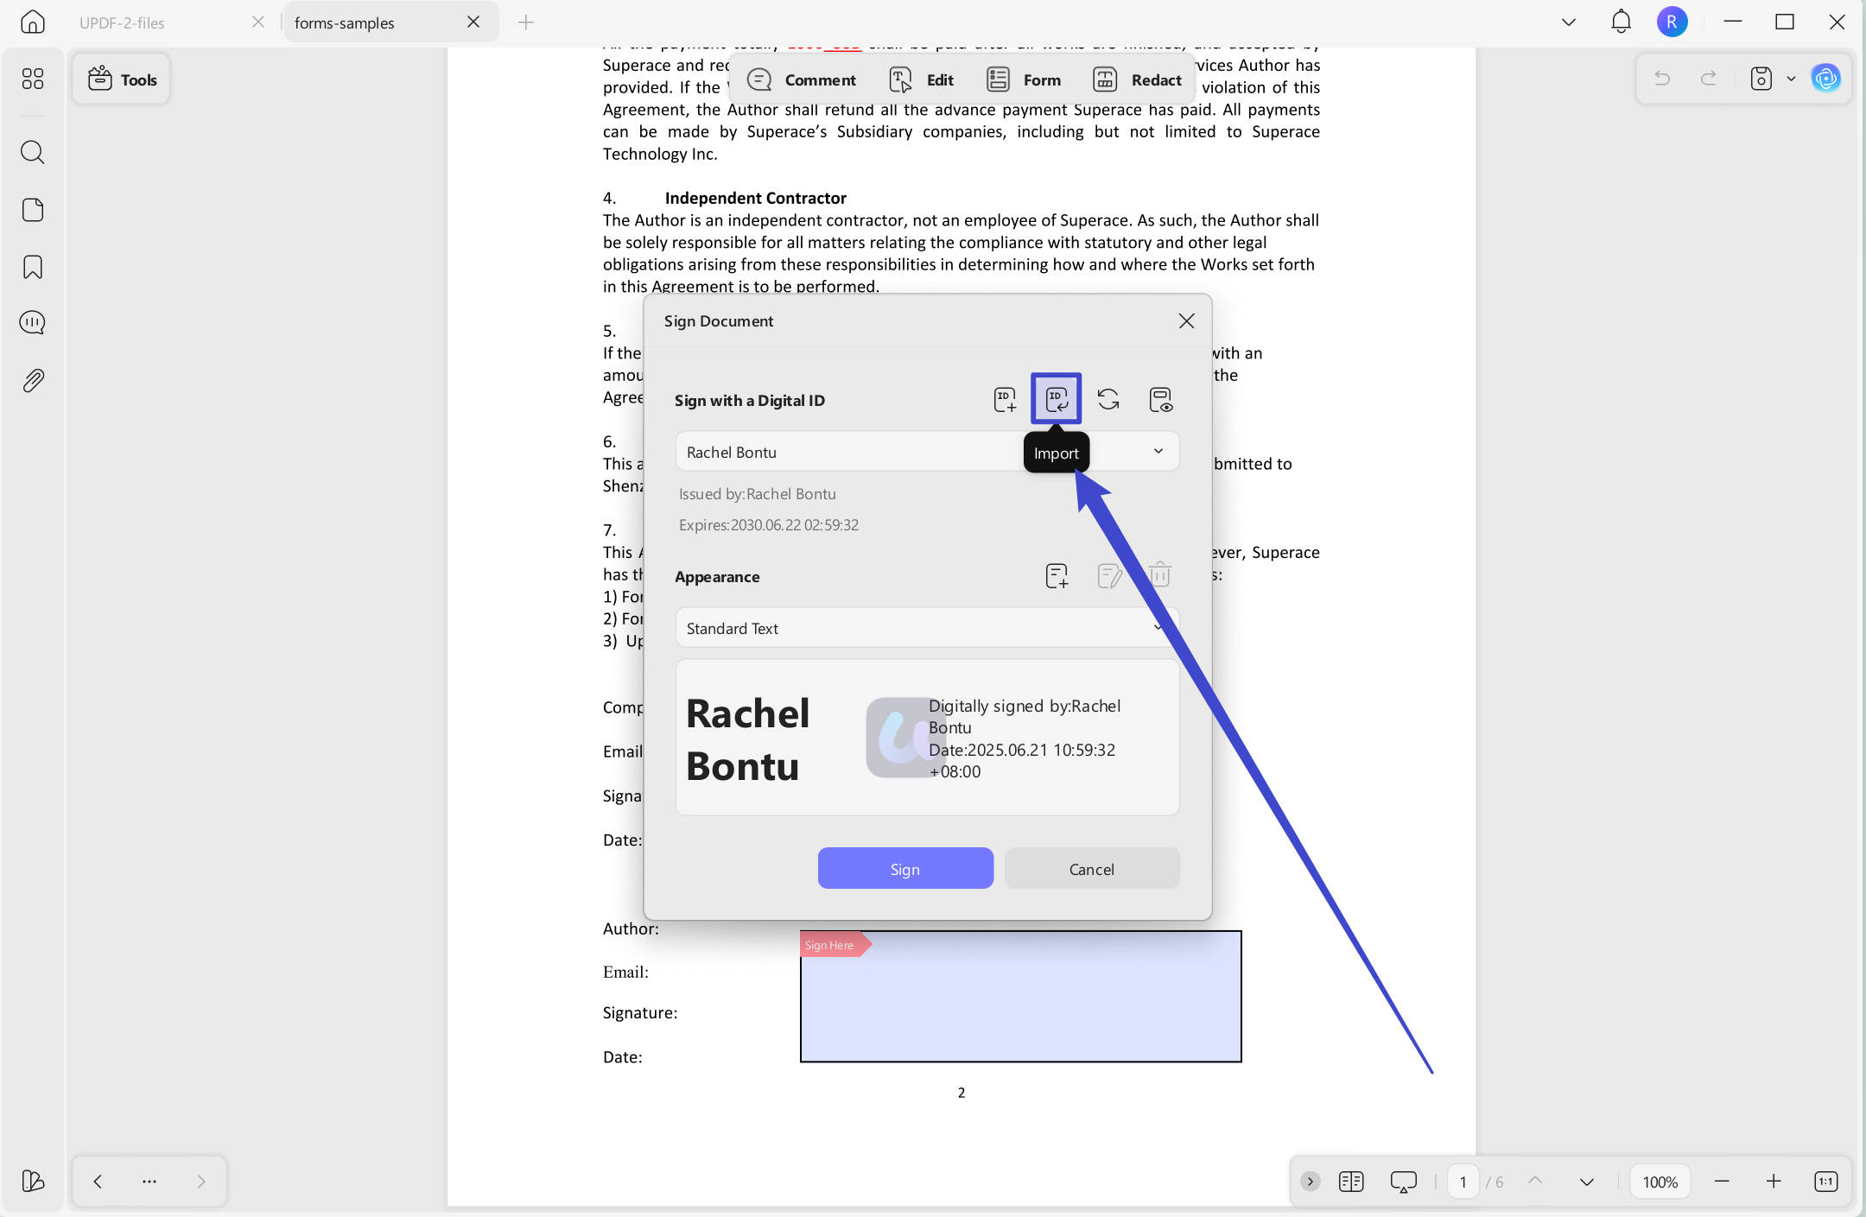The width and height of the screenshot is (1866, 1217).
Task: Open the notifications bell
Action: point(1621,22)
